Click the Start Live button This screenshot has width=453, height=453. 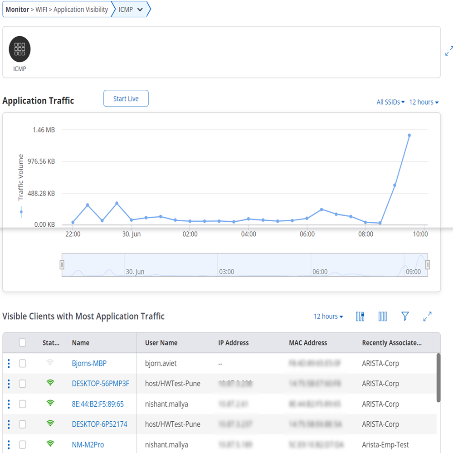(x=126, y=98)
